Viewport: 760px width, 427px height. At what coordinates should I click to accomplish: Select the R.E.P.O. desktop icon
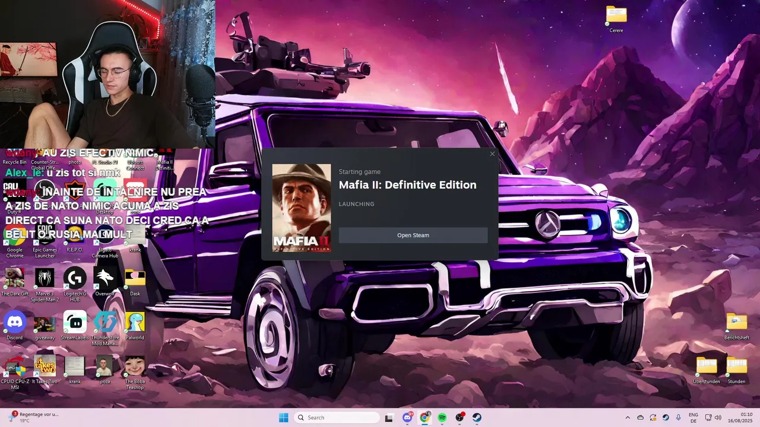point(75,239)
